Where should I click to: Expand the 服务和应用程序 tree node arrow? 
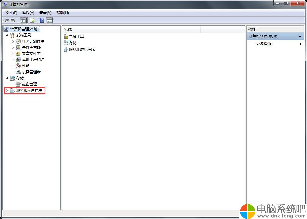click(x=7, y=90)
